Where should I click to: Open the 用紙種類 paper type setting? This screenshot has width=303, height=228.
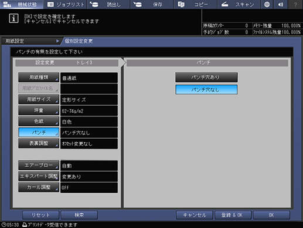pos(39,78)
